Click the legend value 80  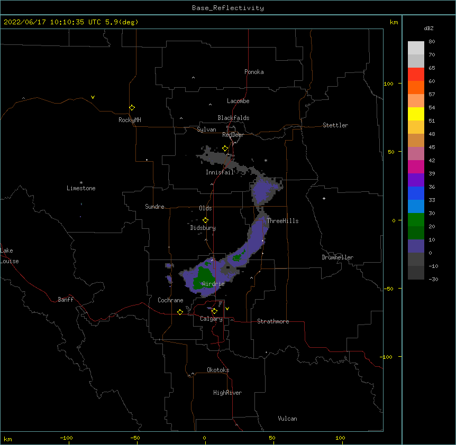tap(432, 42)
